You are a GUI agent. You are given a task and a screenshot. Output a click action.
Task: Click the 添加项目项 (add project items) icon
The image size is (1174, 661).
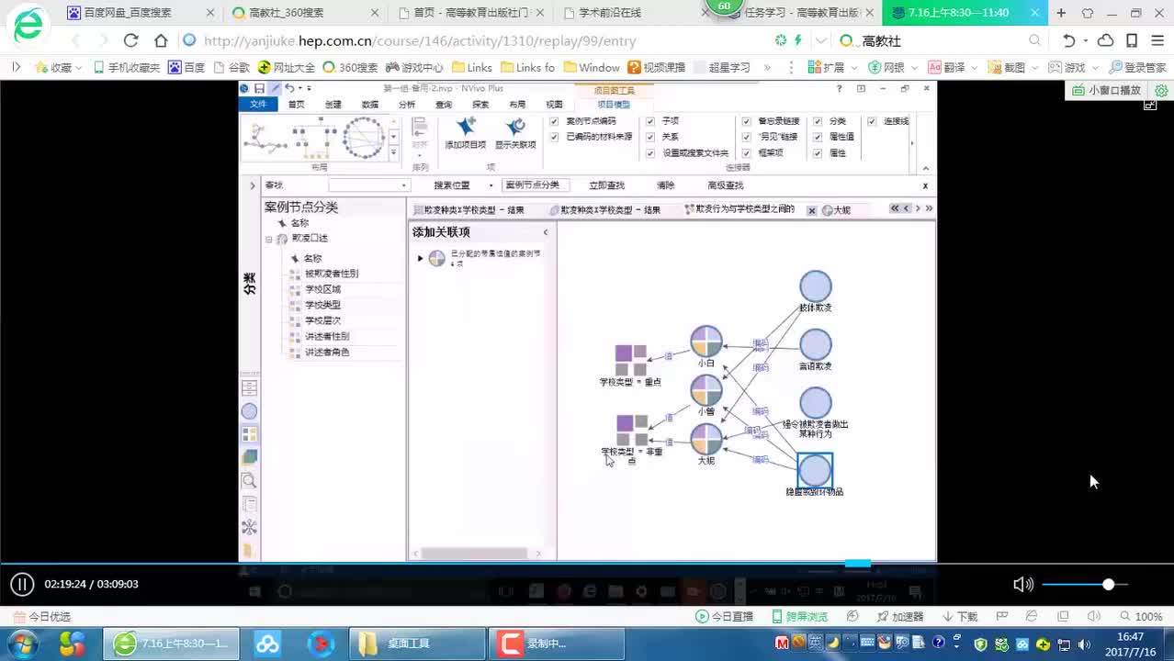tap(465, 128)
